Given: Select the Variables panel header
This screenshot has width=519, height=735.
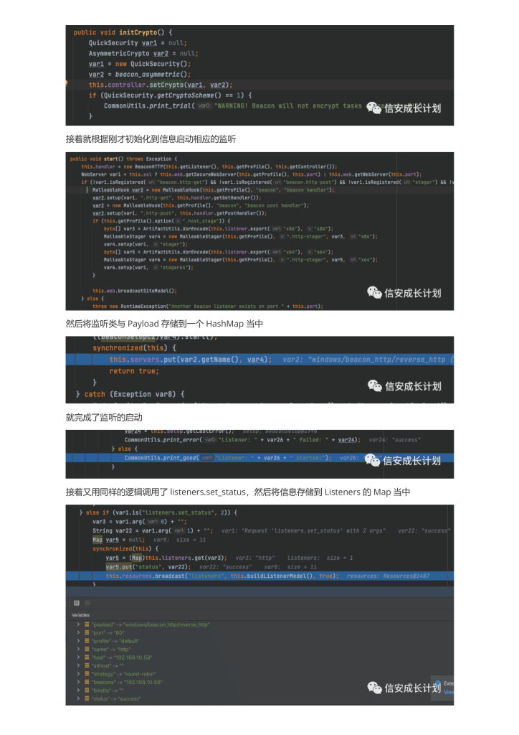Looking at the screenshot, I should tap(80, 614).
